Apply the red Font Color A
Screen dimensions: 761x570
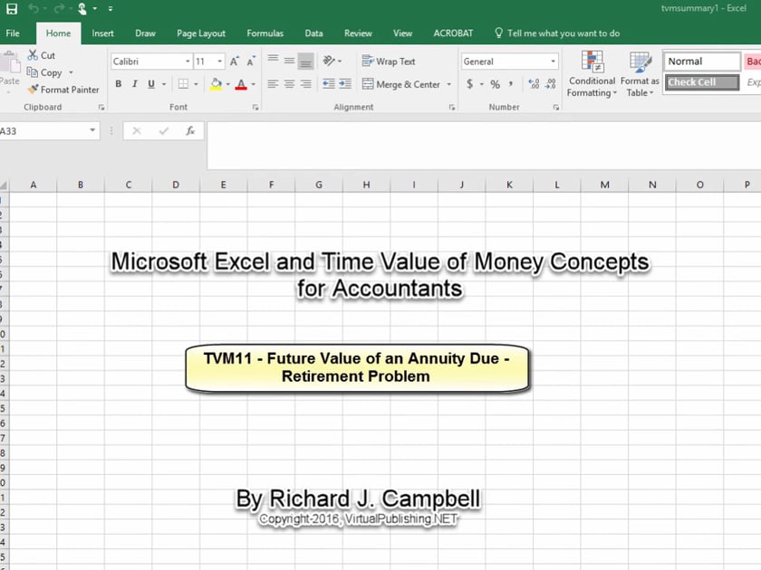pos(241,84)
